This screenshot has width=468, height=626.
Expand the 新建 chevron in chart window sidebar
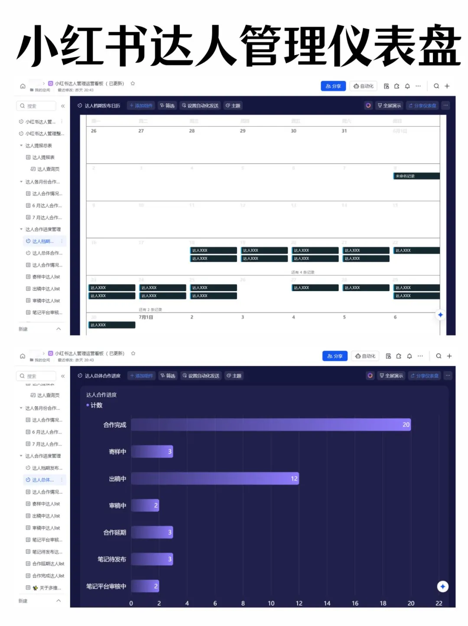pos(58,601)
